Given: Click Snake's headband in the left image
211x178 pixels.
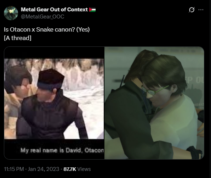Looking at the screenshot, I should (50, 85).
